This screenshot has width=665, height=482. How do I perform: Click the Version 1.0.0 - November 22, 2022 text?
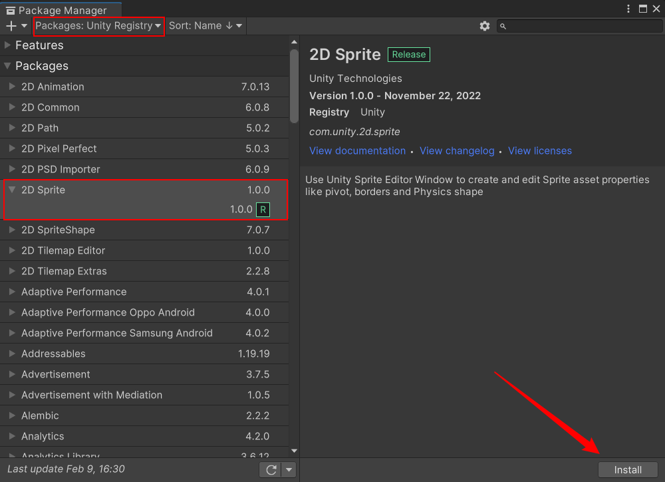[395, 96]
